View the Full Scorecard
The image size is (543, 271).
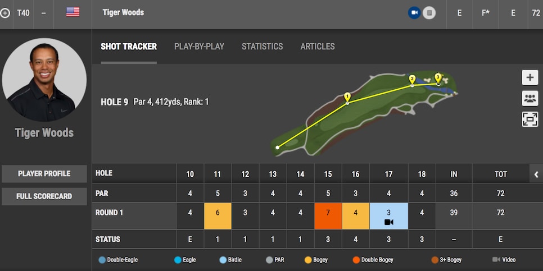click(x=44, y=196)
